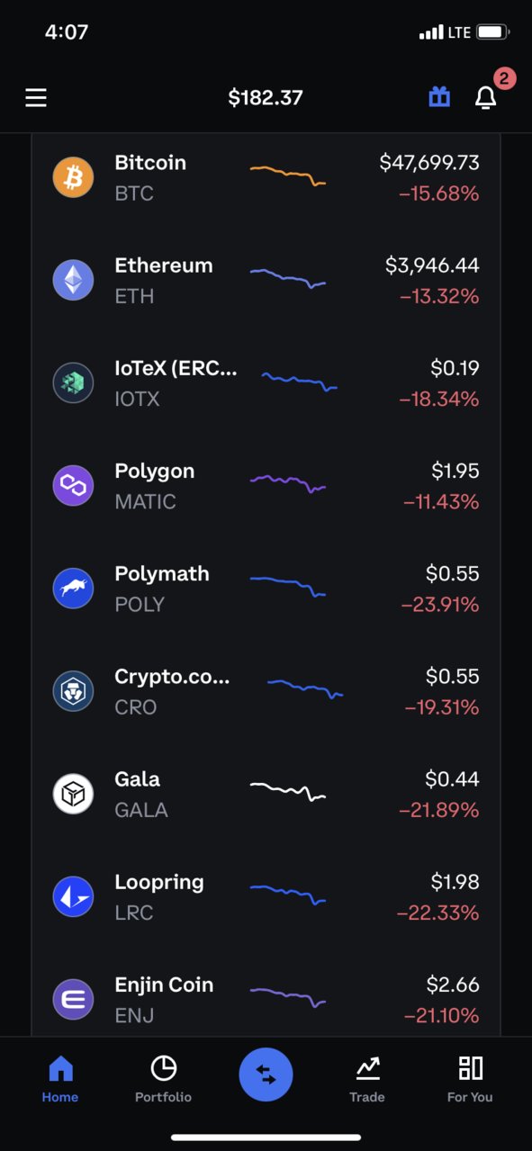Screen dimensions: 532x1151
Task: Open the hamburger menu icon
Action: click(36, 97)
